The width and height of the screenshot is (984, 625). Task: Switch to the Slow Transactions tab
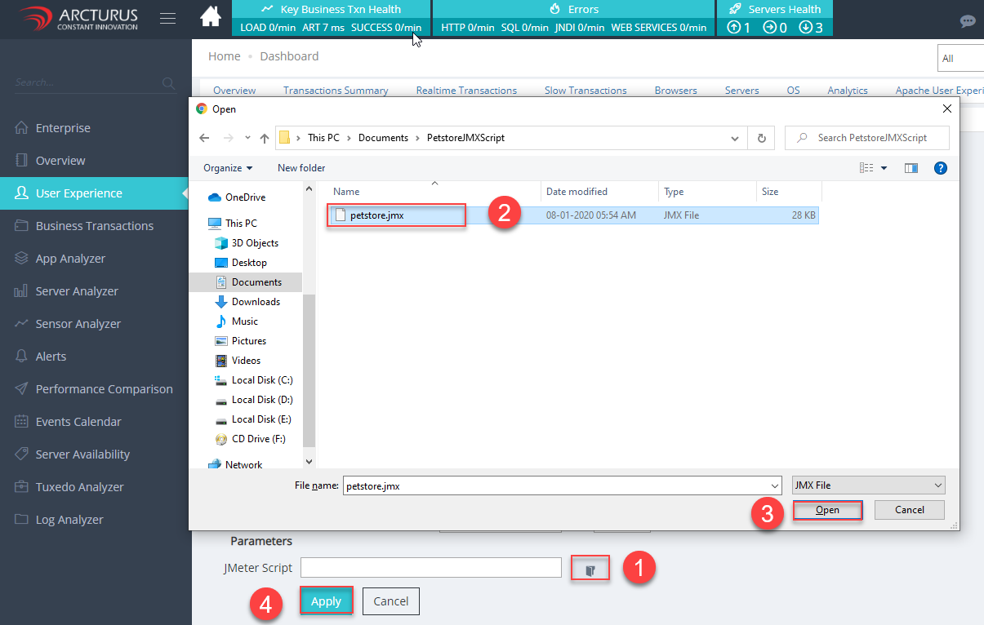(586, 91)
